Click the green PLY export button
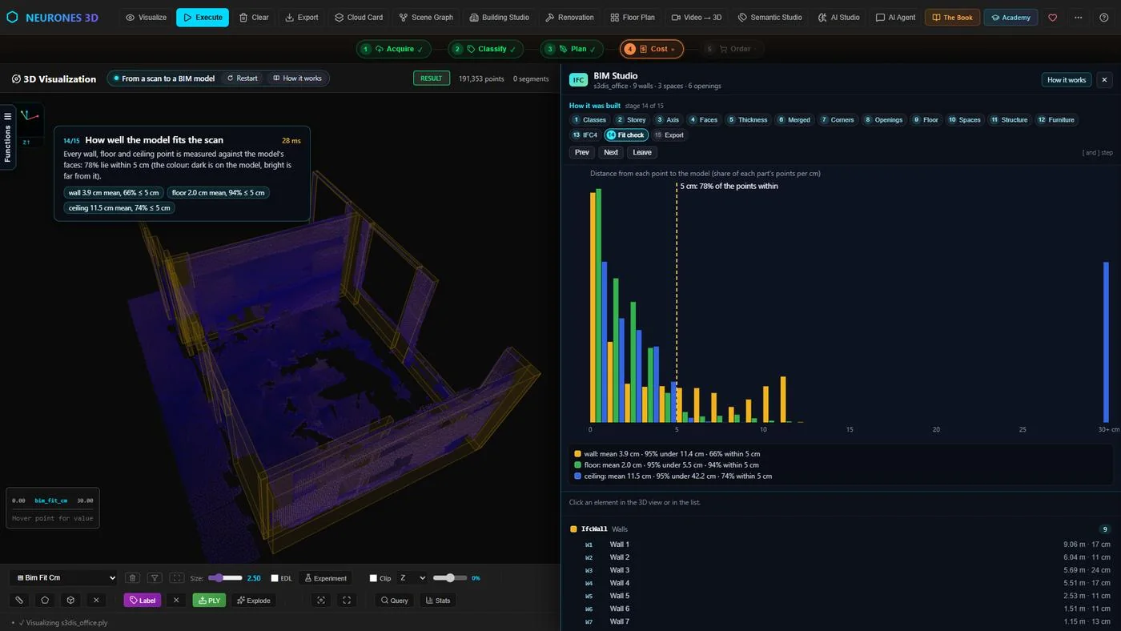The width and height of the screenshot is (1121, 631). tap(209, 600)
